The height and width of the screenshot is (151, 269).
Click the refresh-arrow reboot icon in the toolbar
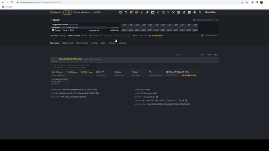[x=131, y=12]
